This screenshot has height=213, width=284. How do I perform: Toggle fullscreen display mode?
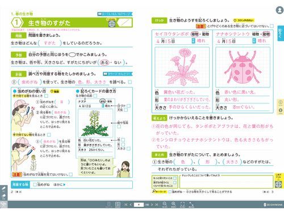182,204
